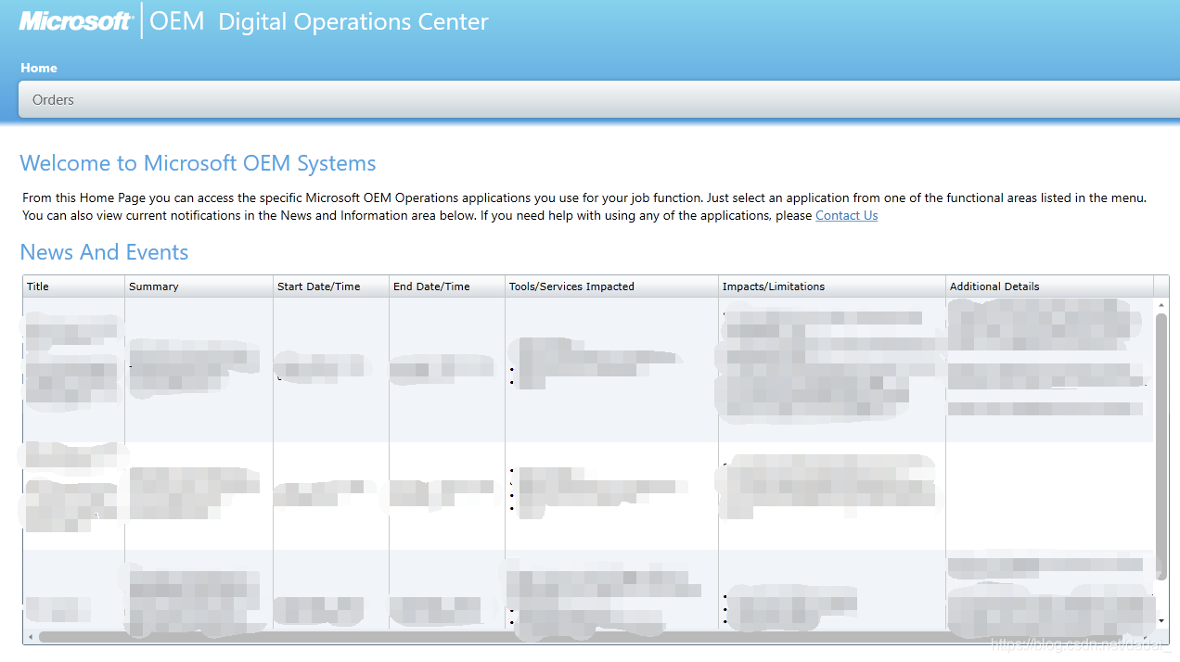
Task: Click the 'News And Events' heading
Action: coord(104,252)
